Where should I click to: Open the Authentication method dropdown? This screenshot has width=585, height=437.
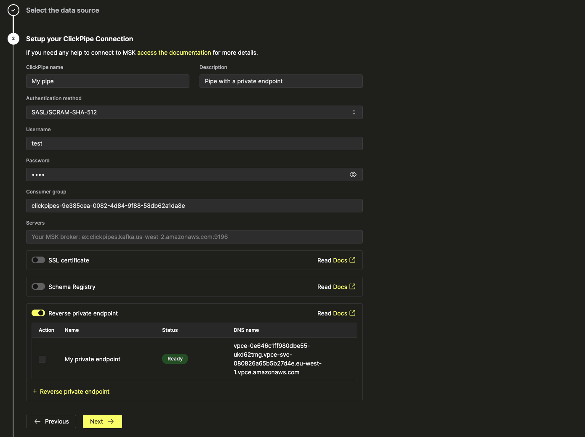tap(194, 112)
